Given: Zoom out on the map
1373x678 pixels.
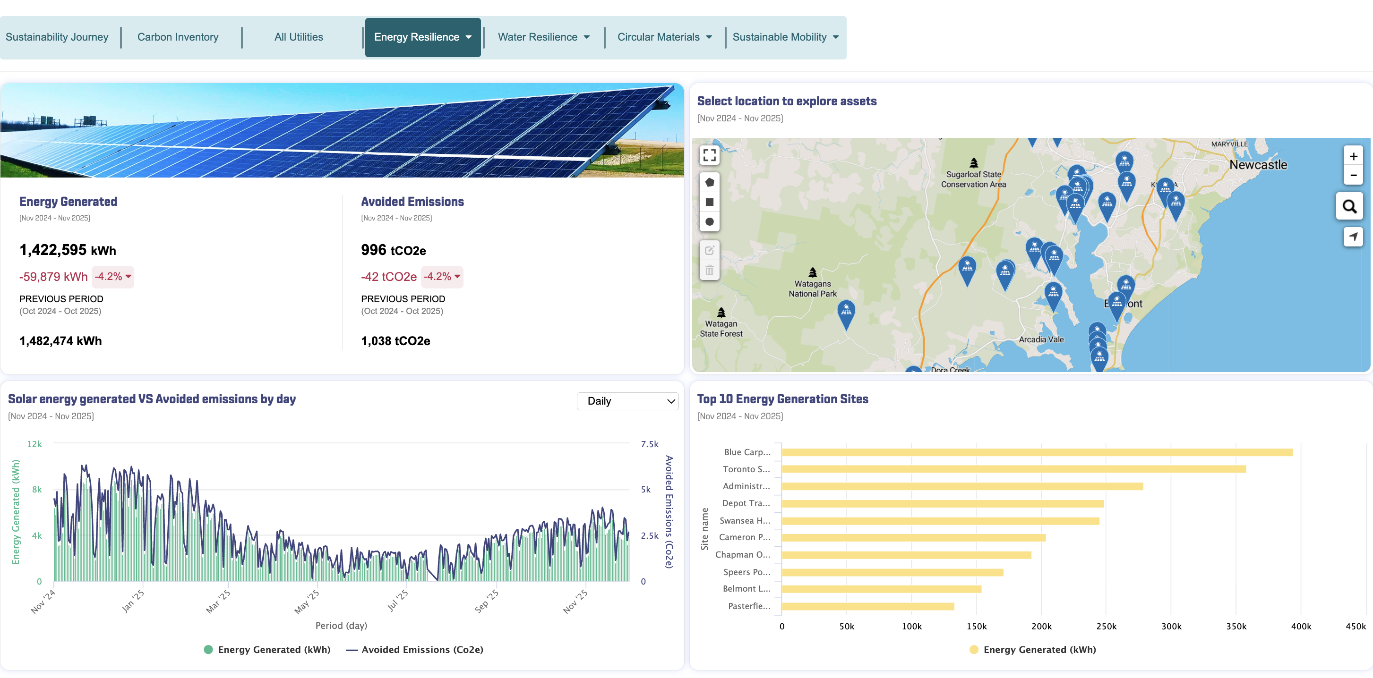Looking at the screenshot, I should point(1353,175).
